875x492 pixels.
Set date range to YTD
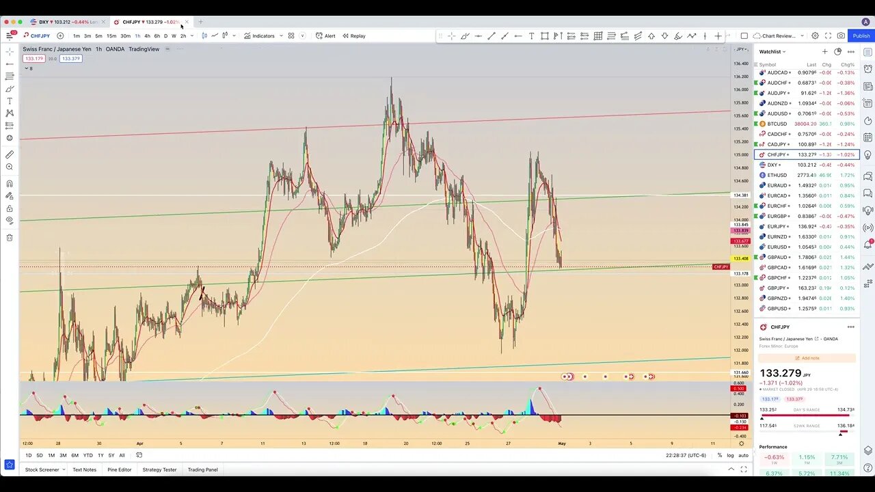click(87, 455)
